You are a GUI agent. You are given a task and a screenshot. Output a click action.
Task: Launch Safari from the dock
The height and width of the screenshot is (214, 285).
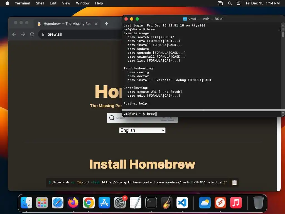[58, 203]
